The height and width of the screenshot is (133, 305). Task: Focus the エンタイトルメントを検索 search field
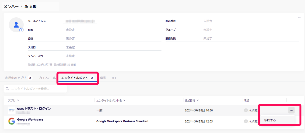click(x=35, y=89)
